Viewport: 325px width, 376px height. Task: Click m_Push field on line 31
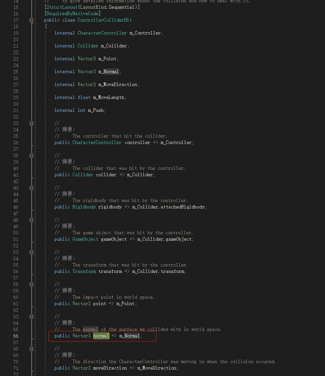96,110
